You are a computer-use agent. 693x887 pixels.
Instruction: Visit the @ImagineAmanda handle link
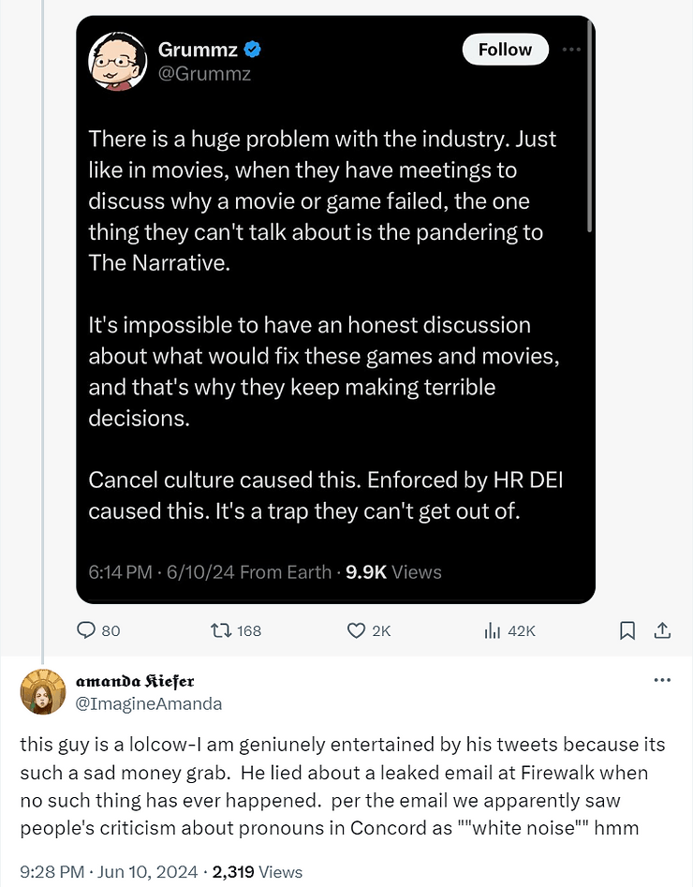click(148, 702)
